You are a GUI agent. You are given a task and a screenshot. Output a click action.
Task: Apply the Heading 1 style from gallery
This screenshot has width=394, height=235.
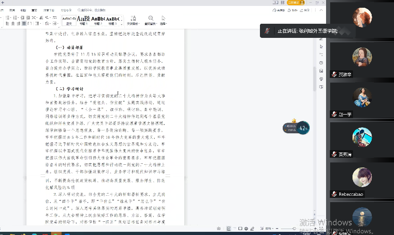(84, 20)
